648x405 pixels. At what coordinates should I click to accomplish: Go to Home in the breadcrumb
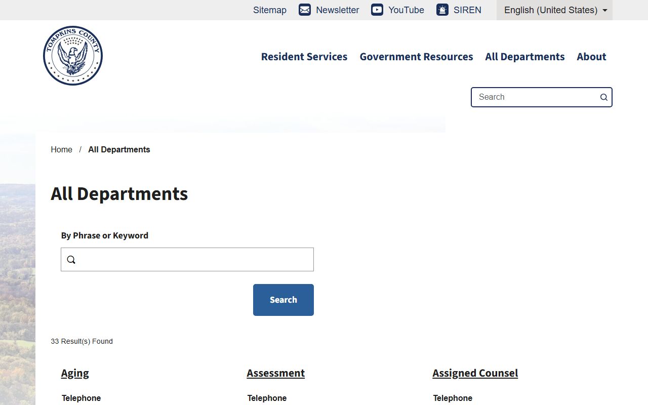[62, 149]
